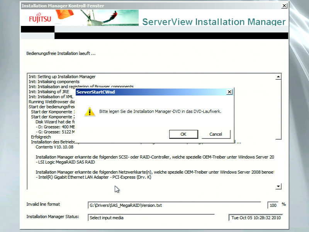The width and height of the screenshot is (309, 232).
Task: Click the log list scroll-up arrow
Action: (x=278, y=77)
